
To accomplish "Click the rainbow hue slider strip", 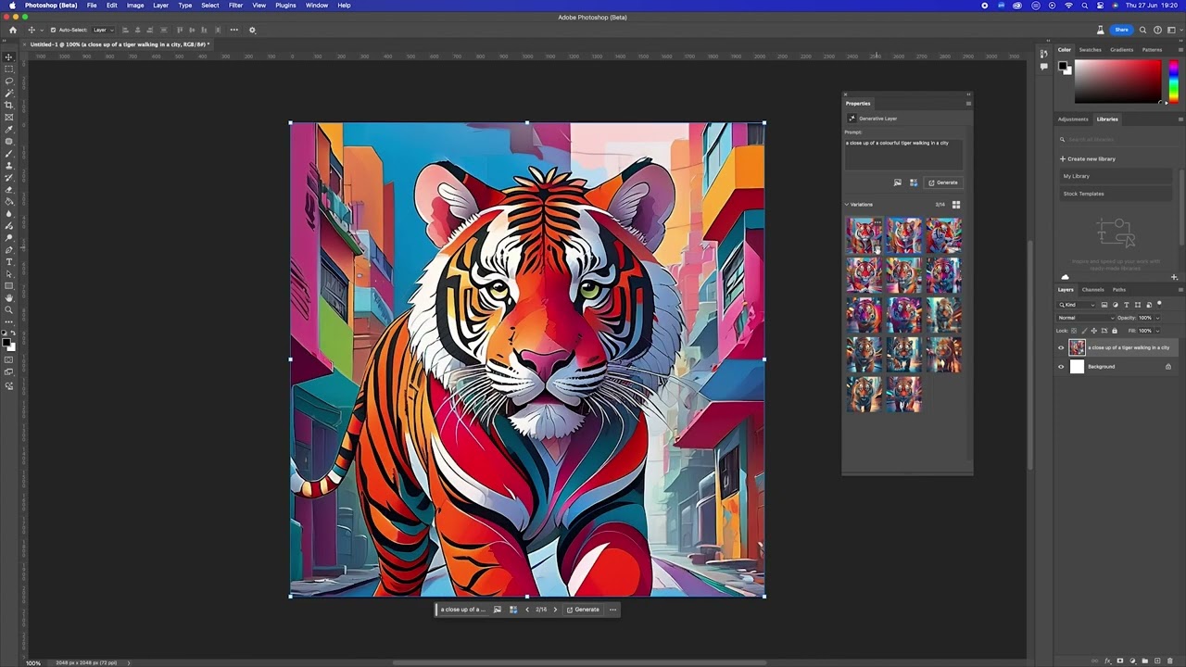I will coord(1172,82).
